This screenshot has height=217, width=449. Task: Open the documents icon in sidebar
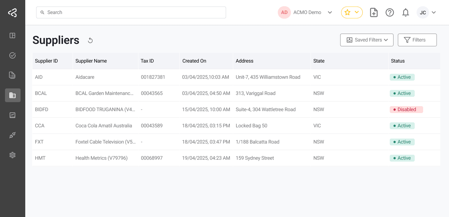tap(12, 75)
